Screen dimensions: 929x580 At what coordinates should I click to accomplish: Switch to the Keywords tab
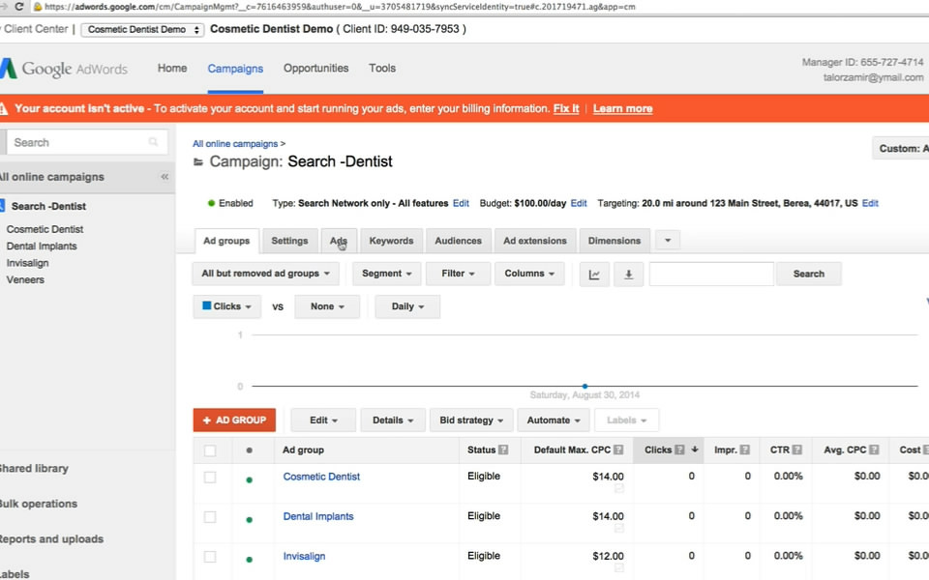391,241
